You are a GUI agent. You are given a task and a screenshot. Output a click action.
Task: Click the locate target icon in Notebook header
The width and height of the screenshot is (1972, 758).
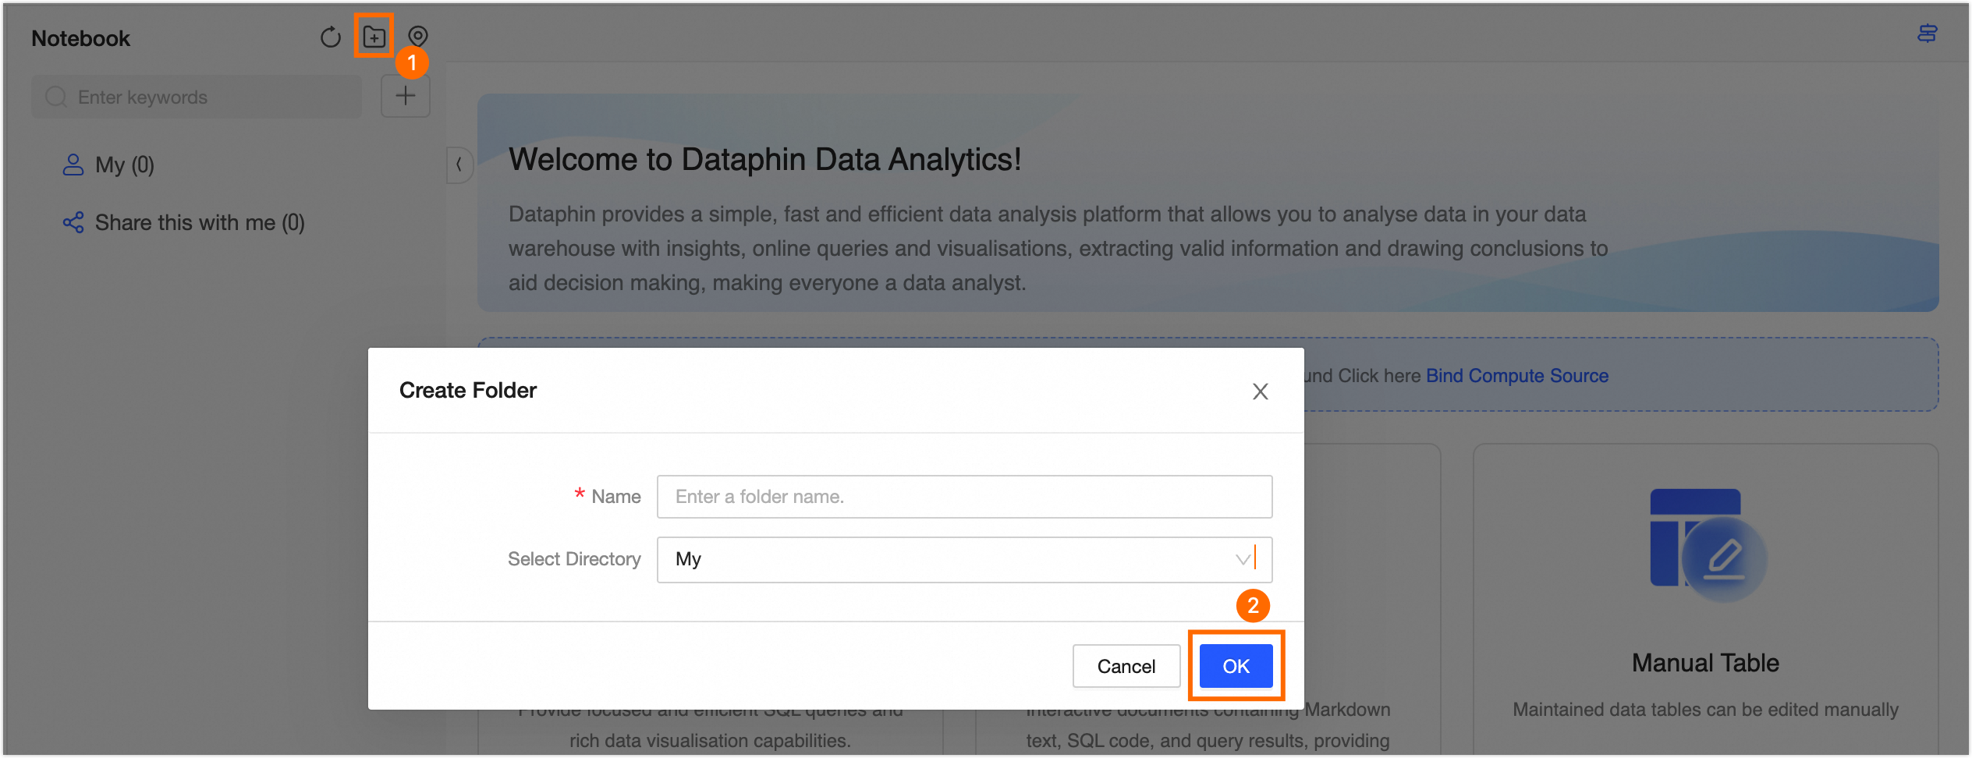pyautogui.click(x=418, y=37)
